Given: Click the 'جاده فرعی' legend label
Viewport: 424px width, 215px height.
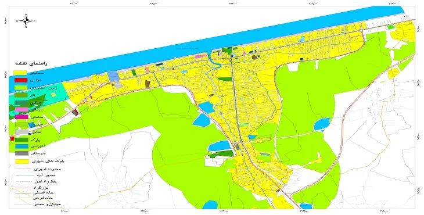Looking at the screenshot, I should point(44,198).
